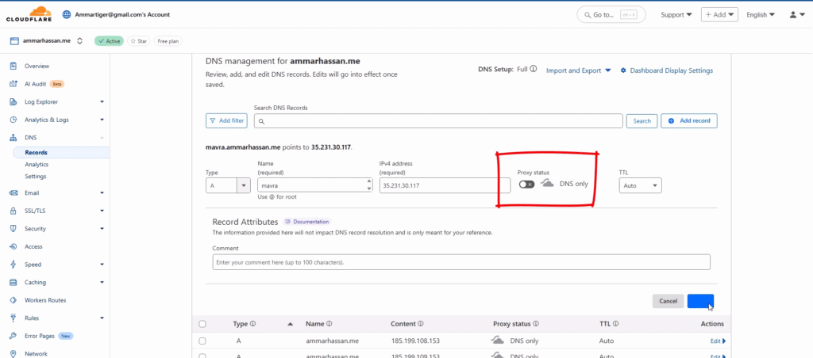Click the Access sidebar icon

pyautogui.click(x=14, y=246)
